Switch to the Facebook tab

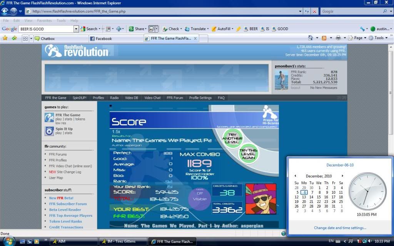[x=115, y=38]
